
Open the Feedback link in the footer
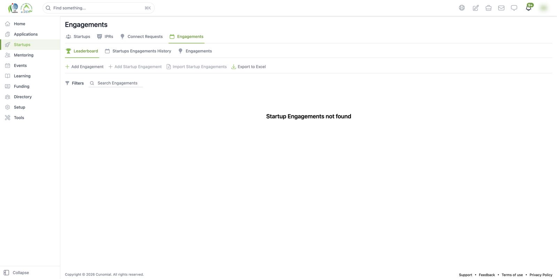click(487, 275)
